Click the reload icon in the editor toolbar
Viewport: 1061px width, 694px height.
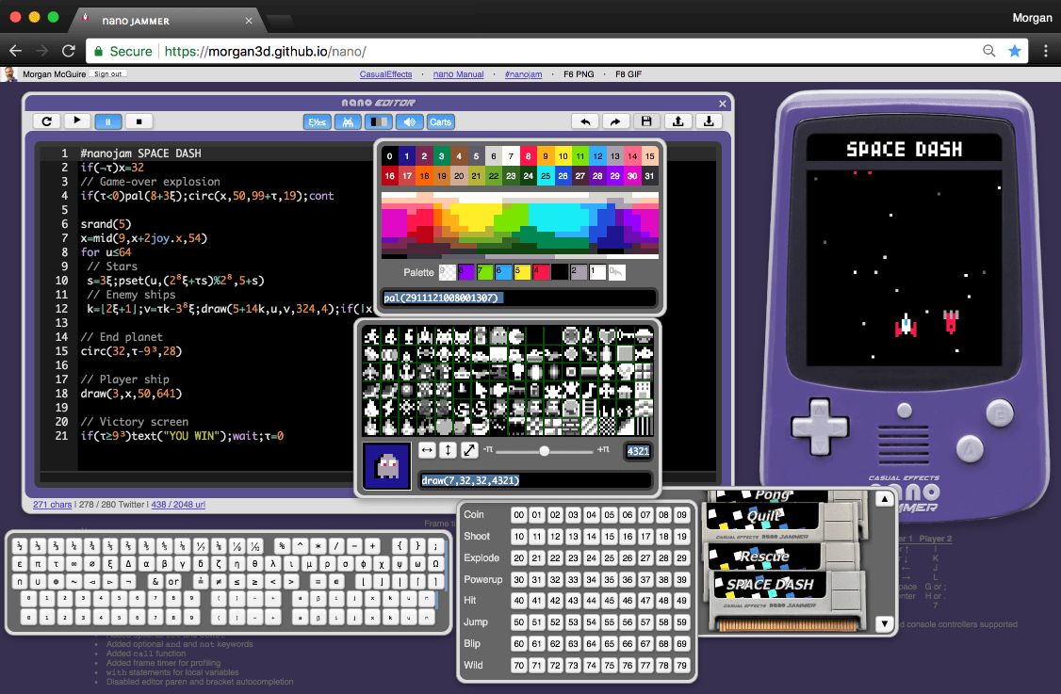pos(45,121)
